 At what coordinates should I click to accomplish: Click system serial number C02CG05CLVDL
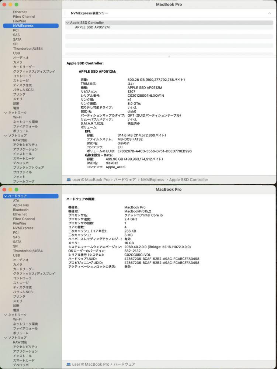pyautogui.click(x=138, y=255)
